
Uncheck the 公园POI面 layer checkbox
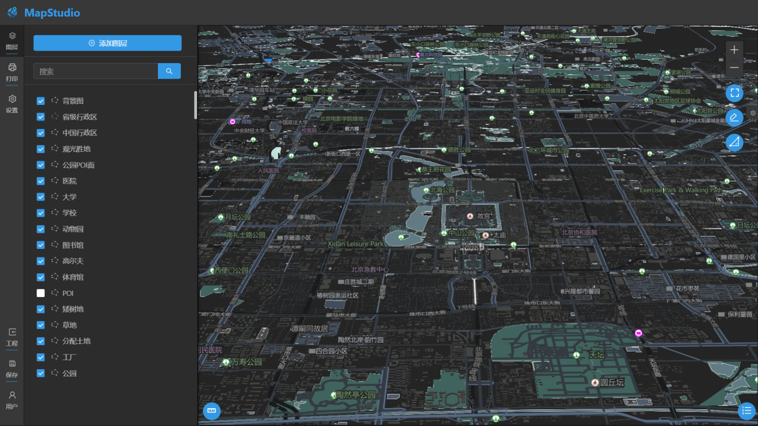tap(41, 165)
